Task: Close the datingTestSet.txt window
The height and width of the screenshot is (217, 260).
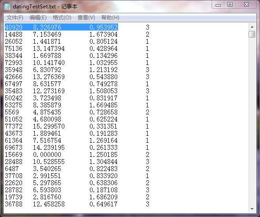Action: click(x=247, y=4)
